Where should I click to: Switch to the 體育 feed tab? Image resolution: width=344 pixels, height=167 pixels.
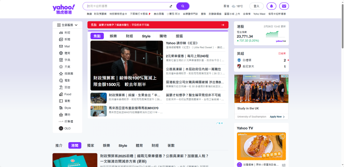139,146
